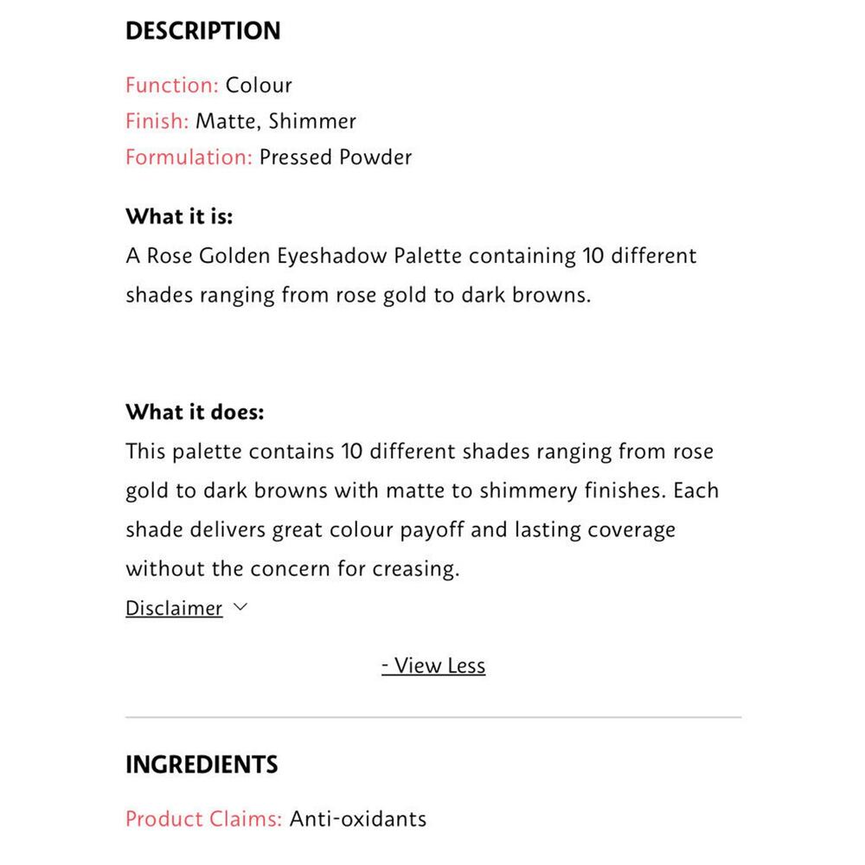This screenshot has width=865, height=865.
Task: Click the DESCRIPTION section heading
Action: click(202, 31)
